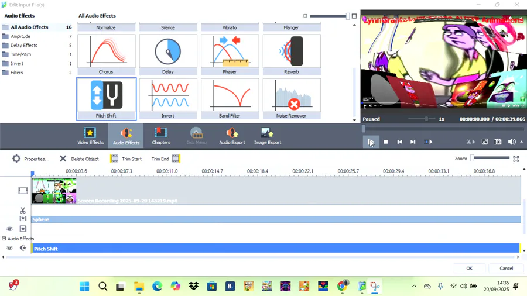Open the Delay Effects folder
Screen dimensions: 527x296
[24, 45]
